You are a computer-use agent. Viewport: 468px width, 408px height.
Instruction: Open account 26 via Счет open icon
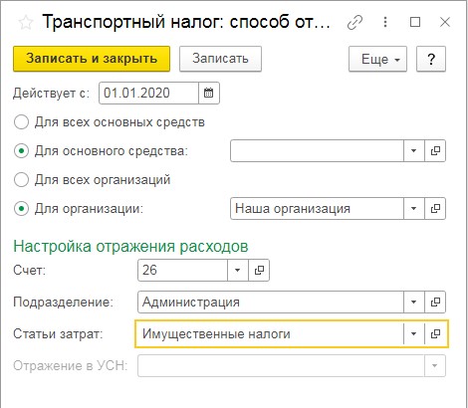click(259, 270)
